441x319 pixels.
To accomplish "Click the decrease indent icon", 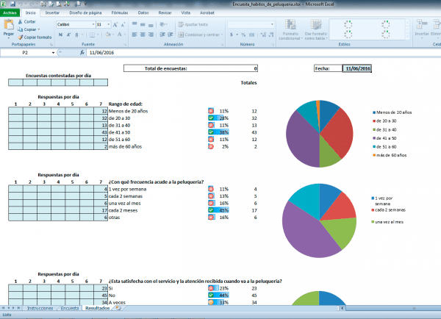I will [x=162, y=35].
